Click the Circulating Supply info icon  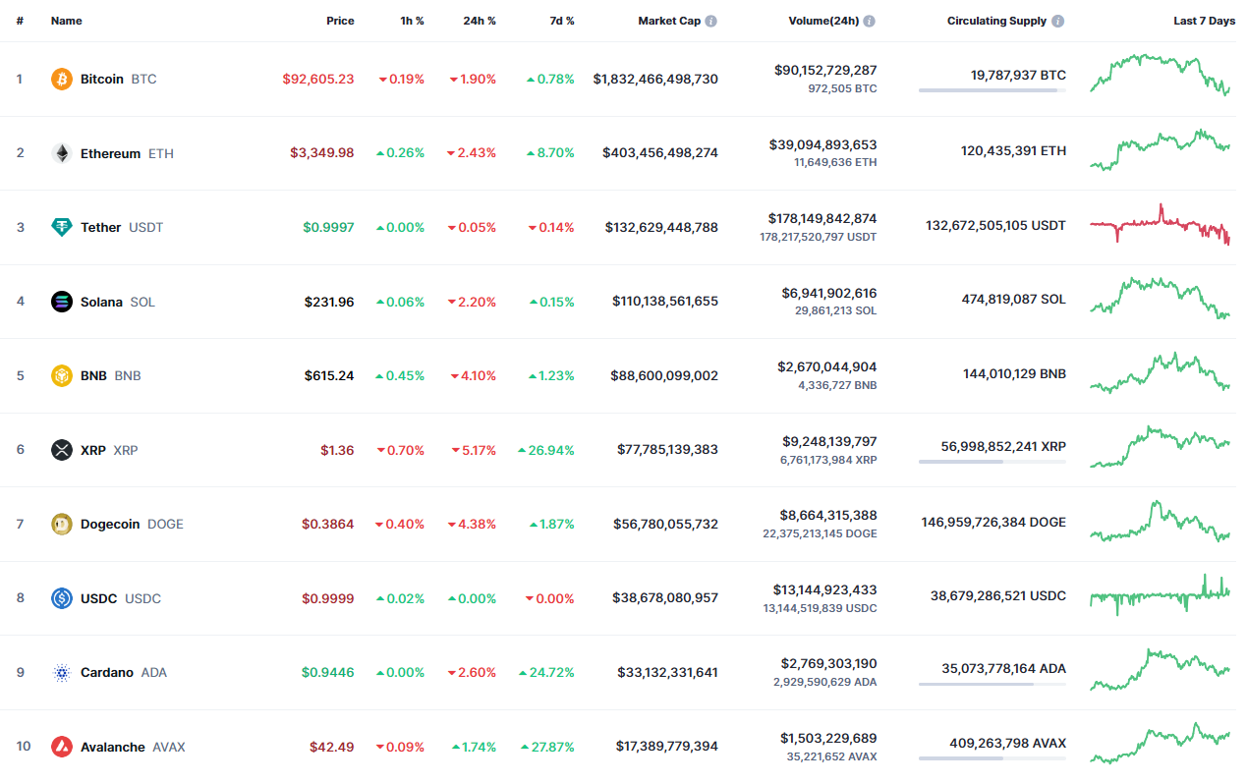click(x=1057, y=21)
